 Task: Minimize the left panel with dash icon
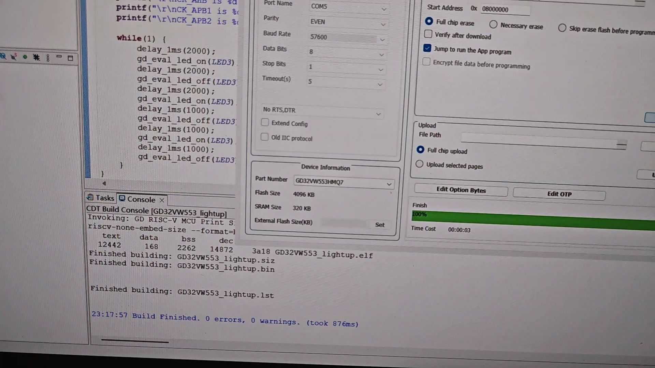59,57
